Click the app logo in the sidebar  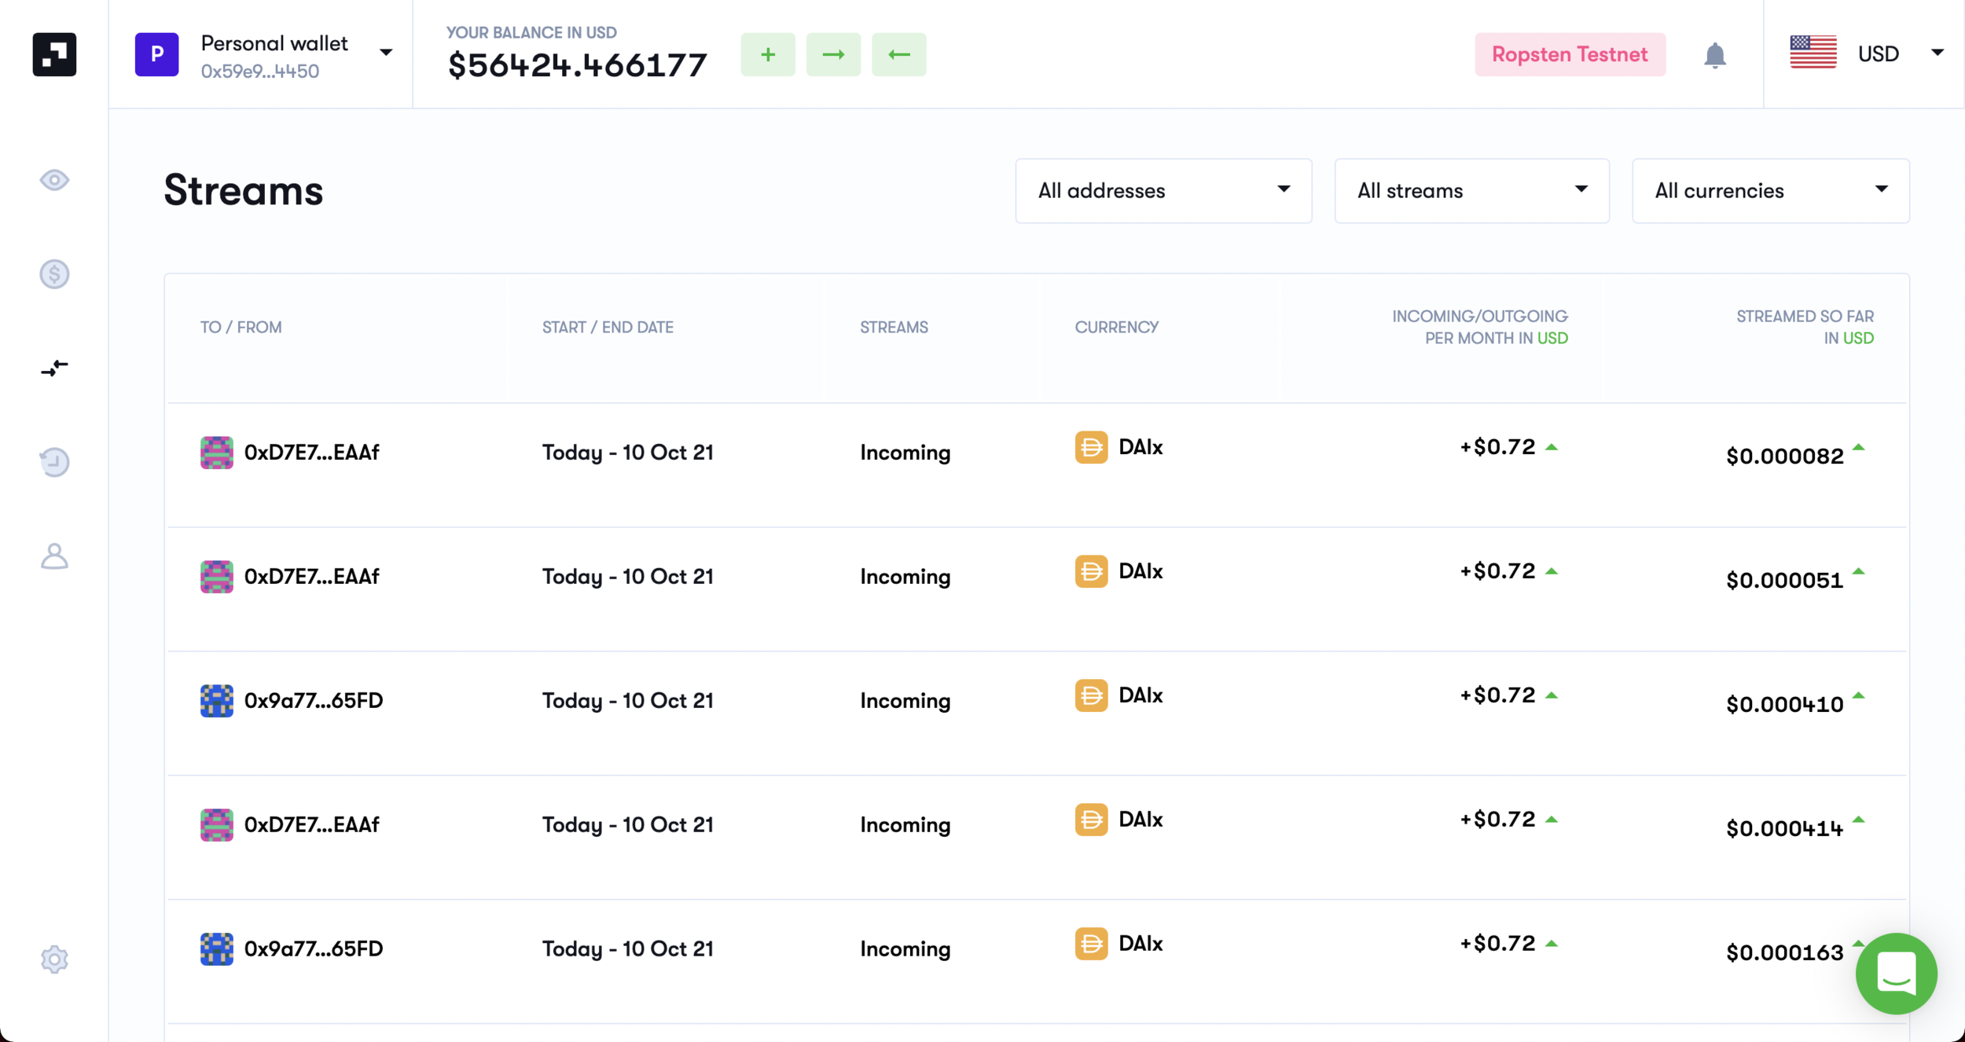pos(54,54)
